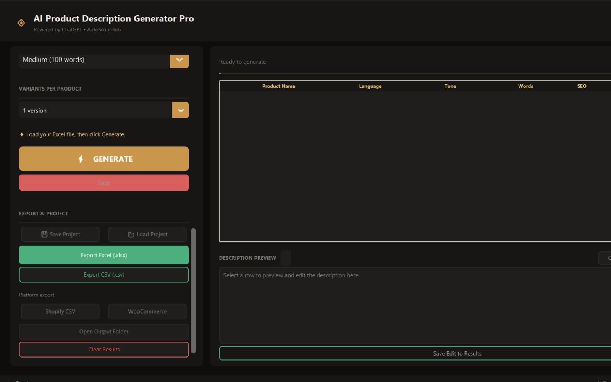
Task: Sort by the Tone column header
Action: [450, 86]
